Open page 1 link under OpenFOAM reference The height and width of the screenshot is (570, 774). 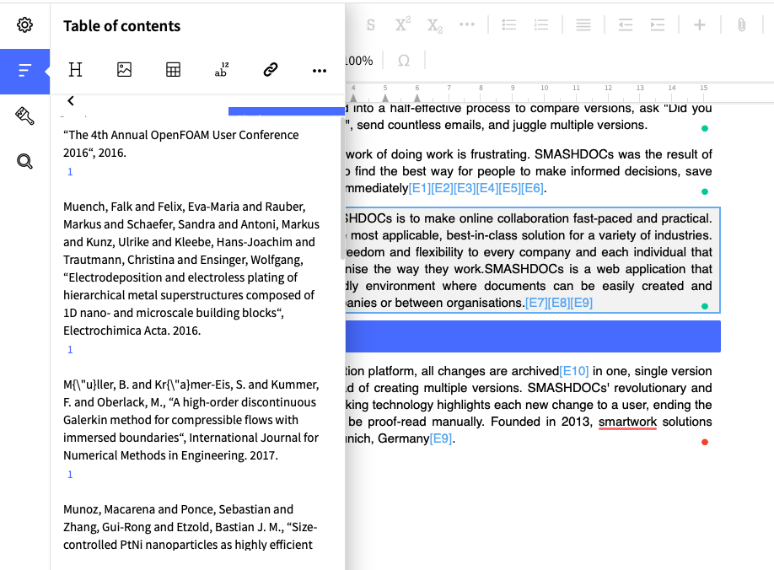(x=70, y=172)
